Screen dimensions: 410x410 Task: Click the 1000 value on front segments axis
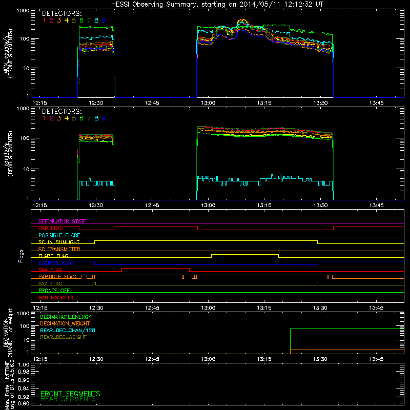click(23, 11)
